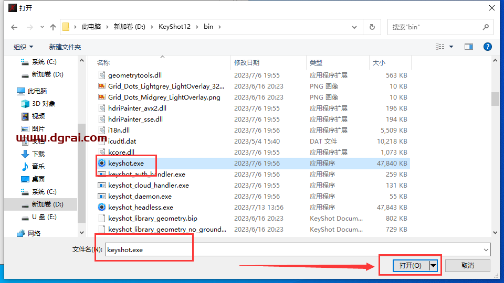Image resolution: width=504 pixels, height=283 pixels.
Task: Open recent locations dropdown arrow
Action: [x=42, y=27]
